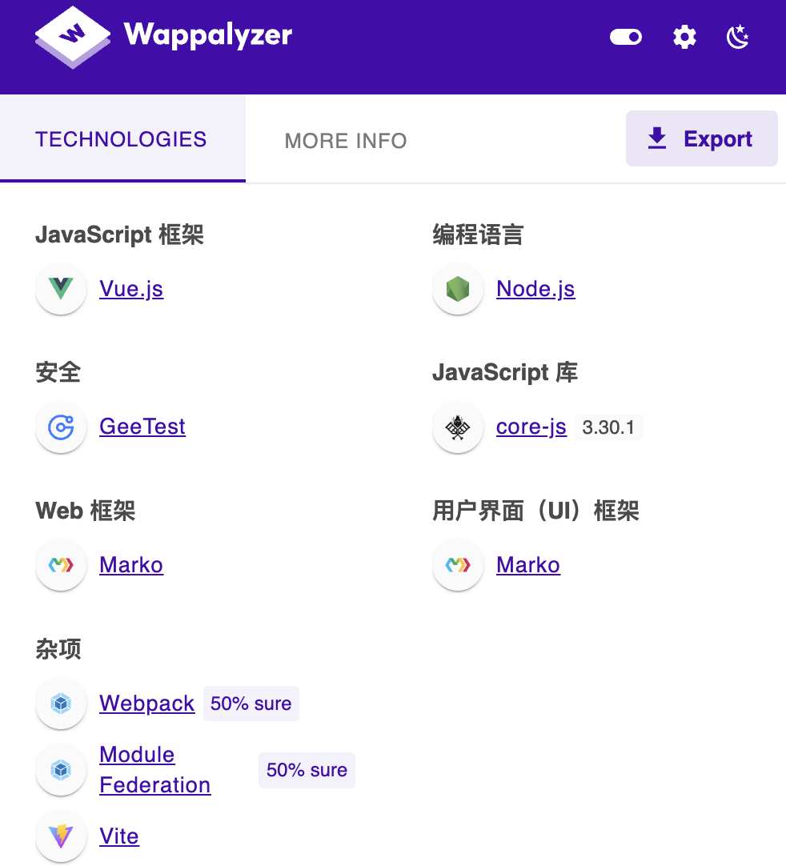
Task: Click the Vite lightning logo icon
Action: (x=61, y=836)
